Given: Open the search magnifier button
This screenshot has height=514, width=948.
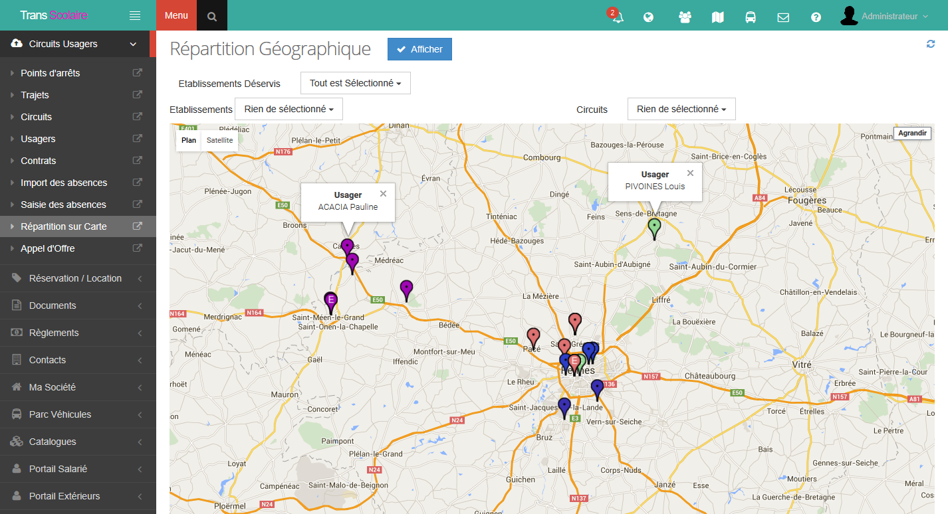Looking at the screenshot, I should tap(212, 16).
